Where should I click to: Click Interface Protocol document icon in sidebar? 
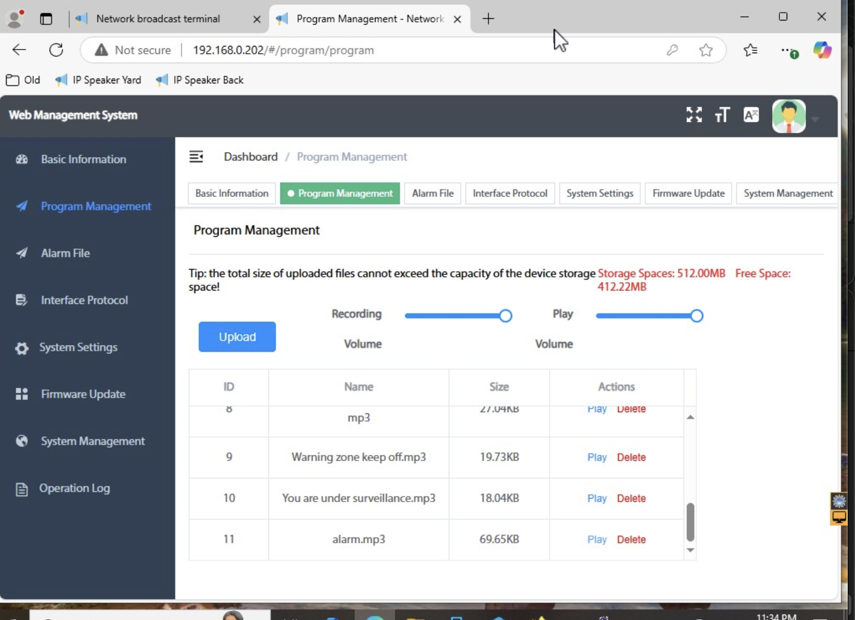pyautogui.click(x=22, y=300)
